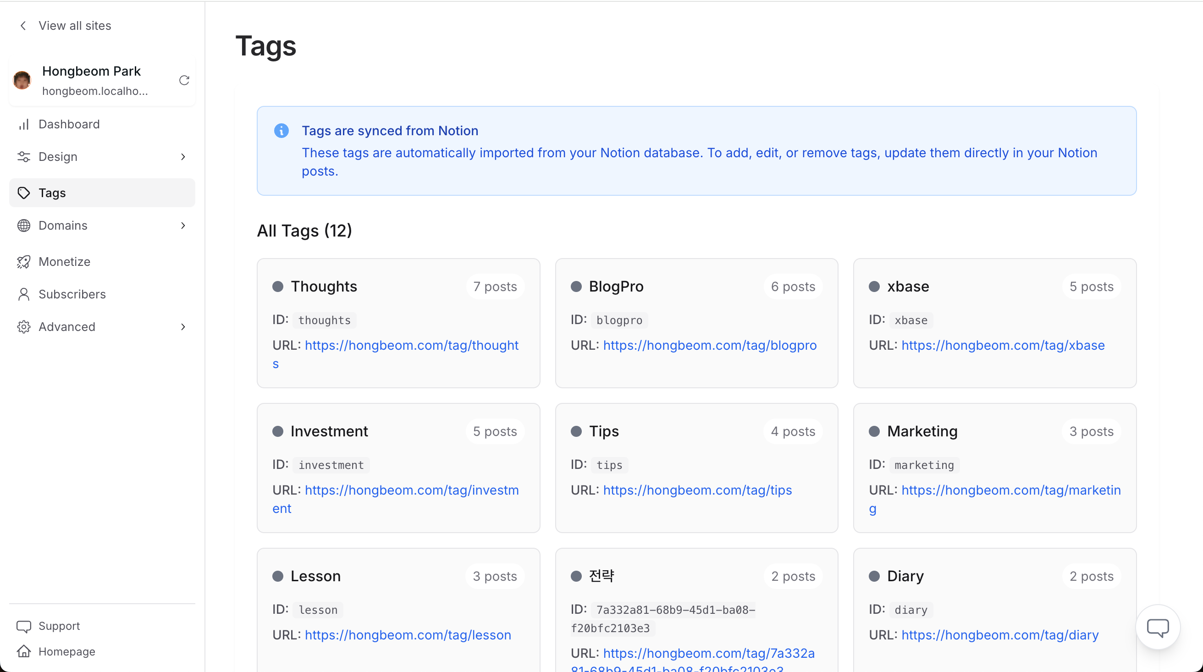
Task: Open the Advanced menu item
Action: pos(102,327)
